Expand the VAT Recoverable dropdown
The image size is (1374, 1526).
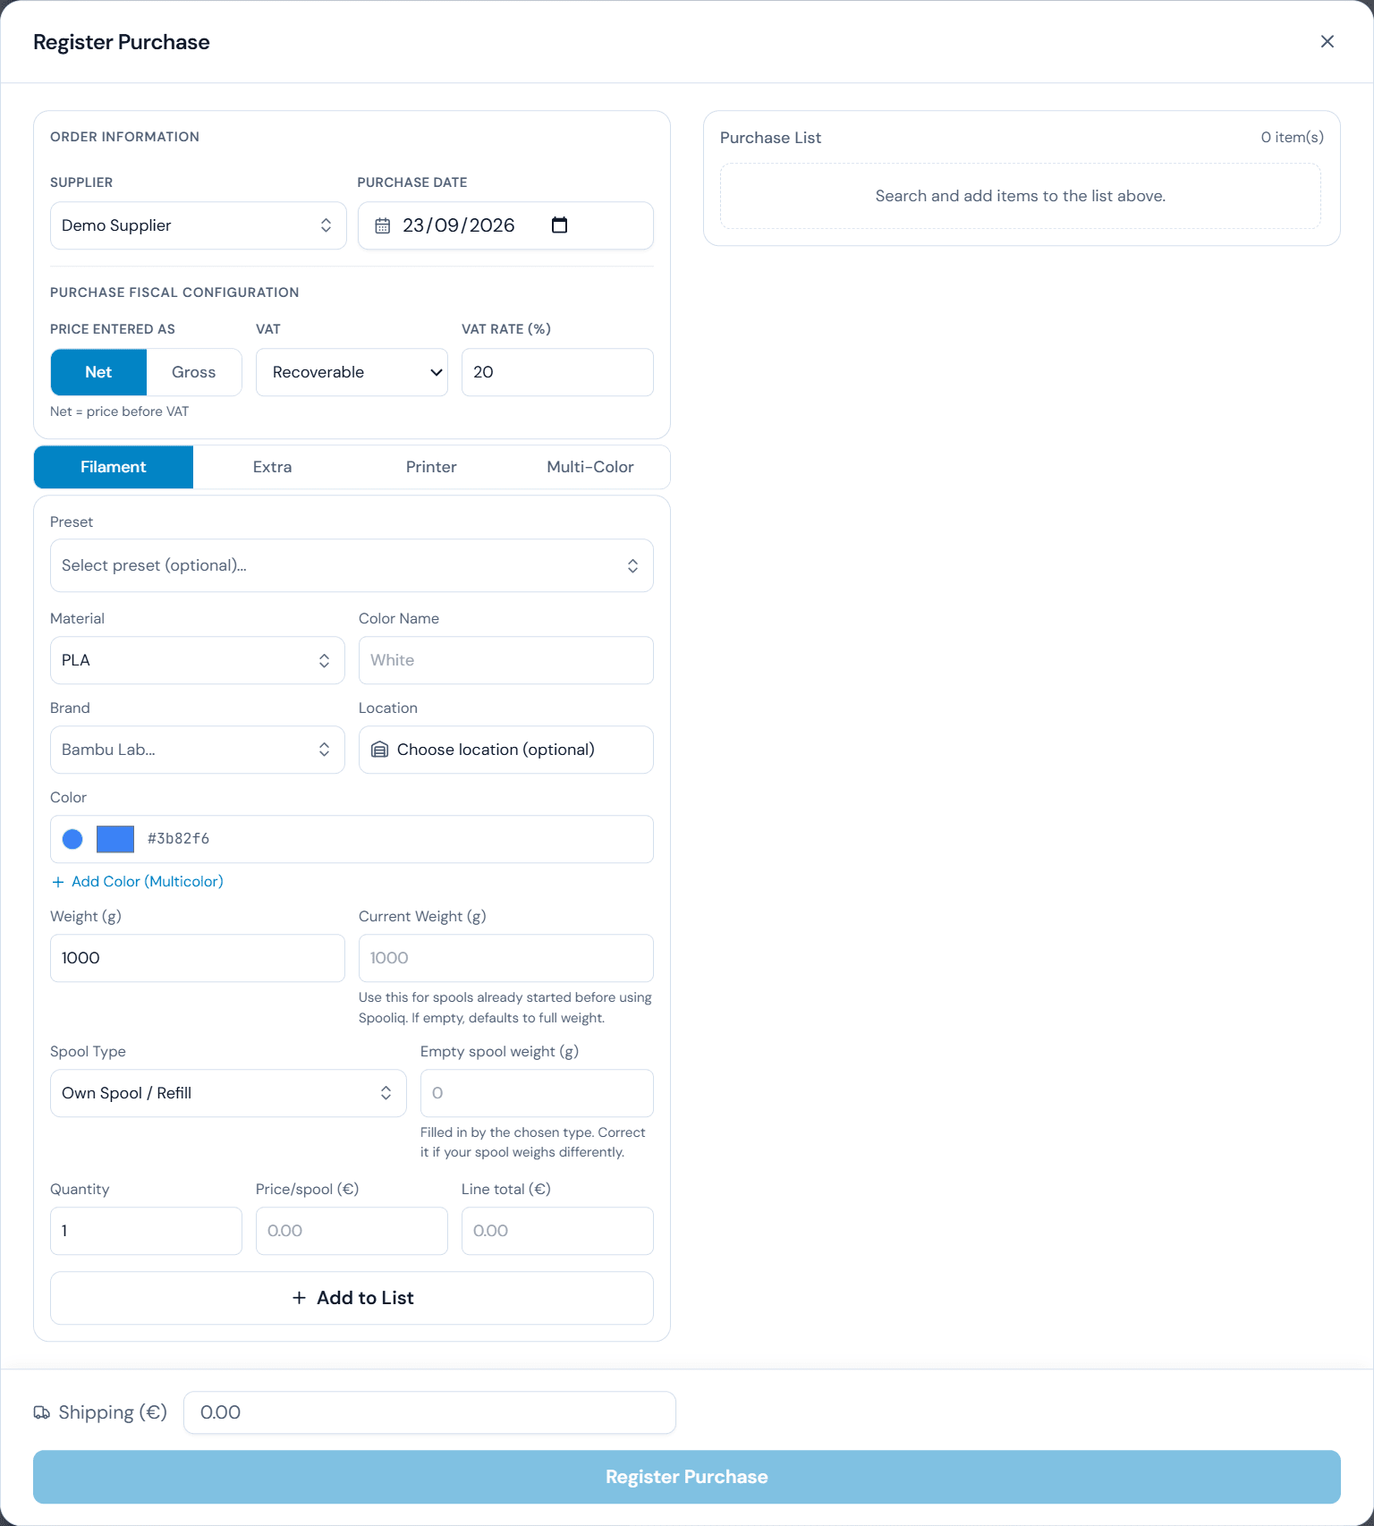pos(352,372)
